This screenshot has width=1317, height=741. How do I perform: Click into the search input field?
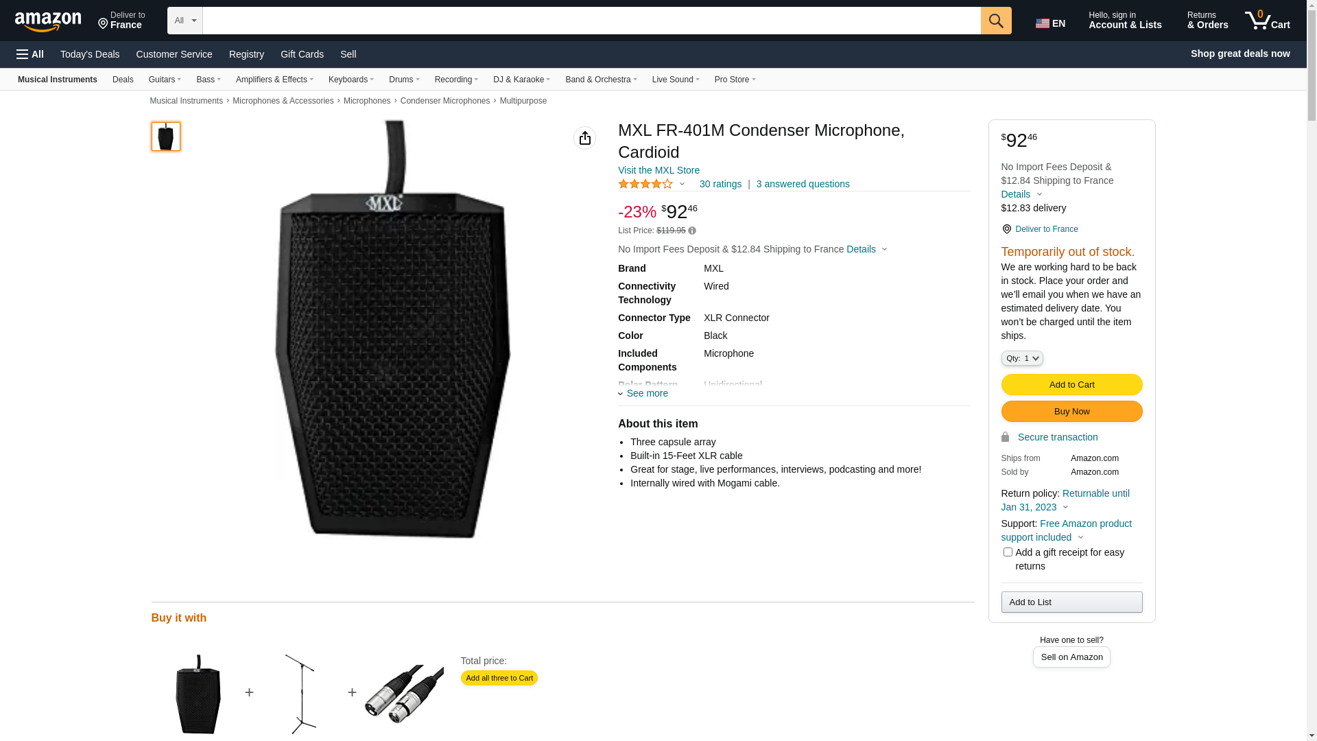pos(591,21)
